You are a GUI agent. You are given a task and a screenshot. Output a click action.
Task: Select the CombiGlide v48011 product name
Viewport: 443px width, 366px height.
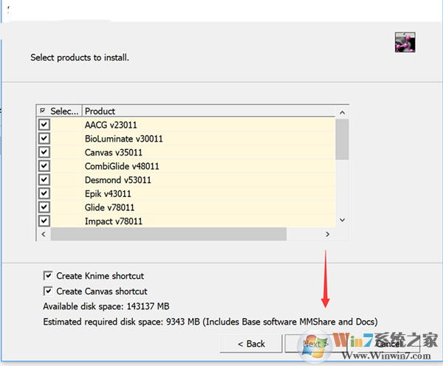tap(122, 166)
